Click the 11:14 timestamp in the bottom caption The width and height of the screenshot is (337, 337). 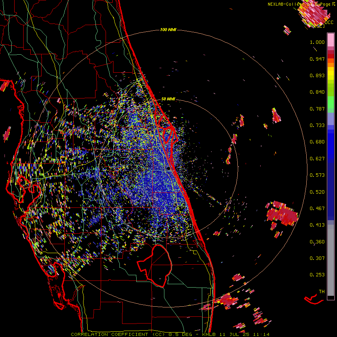(261, 334)
